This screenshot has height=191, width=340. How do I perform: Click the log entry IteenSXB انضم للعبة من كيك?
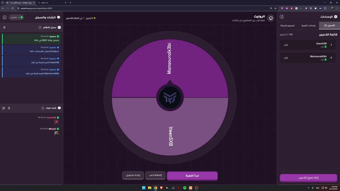click(x=31, y=61)
